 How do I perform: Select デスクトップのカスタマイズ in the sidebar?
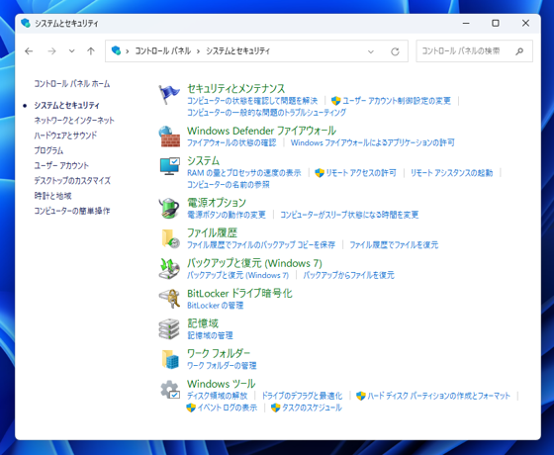point(72,180)
